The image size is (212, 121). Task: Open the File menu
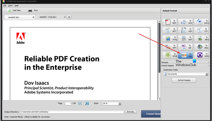(x=5, y=6)
